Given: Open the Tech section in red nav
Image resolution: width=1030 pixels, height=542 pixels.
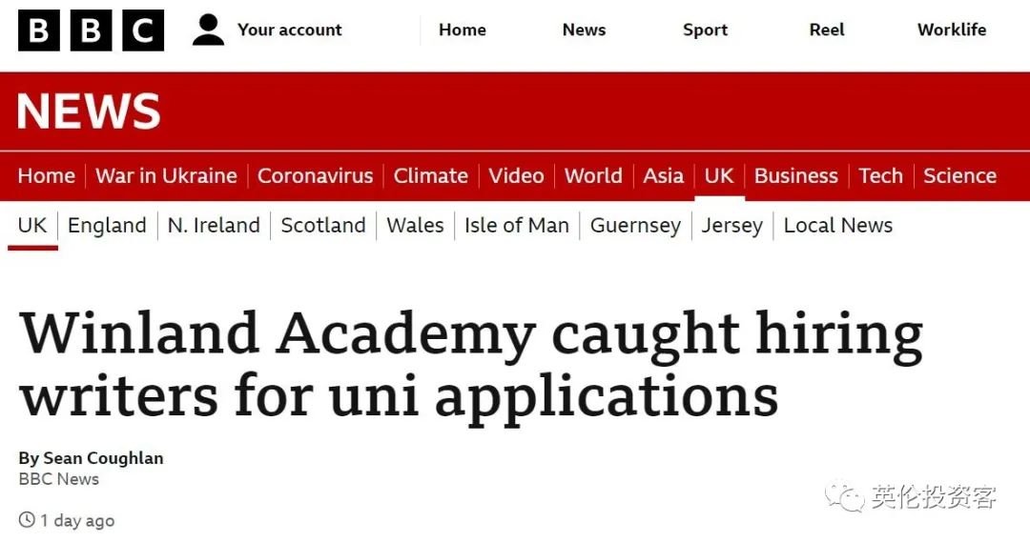Looking at the screenshot, I should (880, 176).
